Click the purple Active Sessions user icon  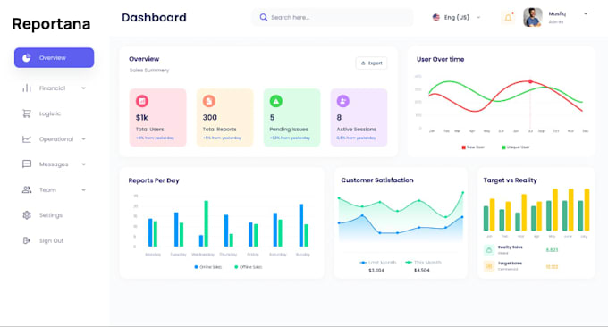(x=342, y=101)
